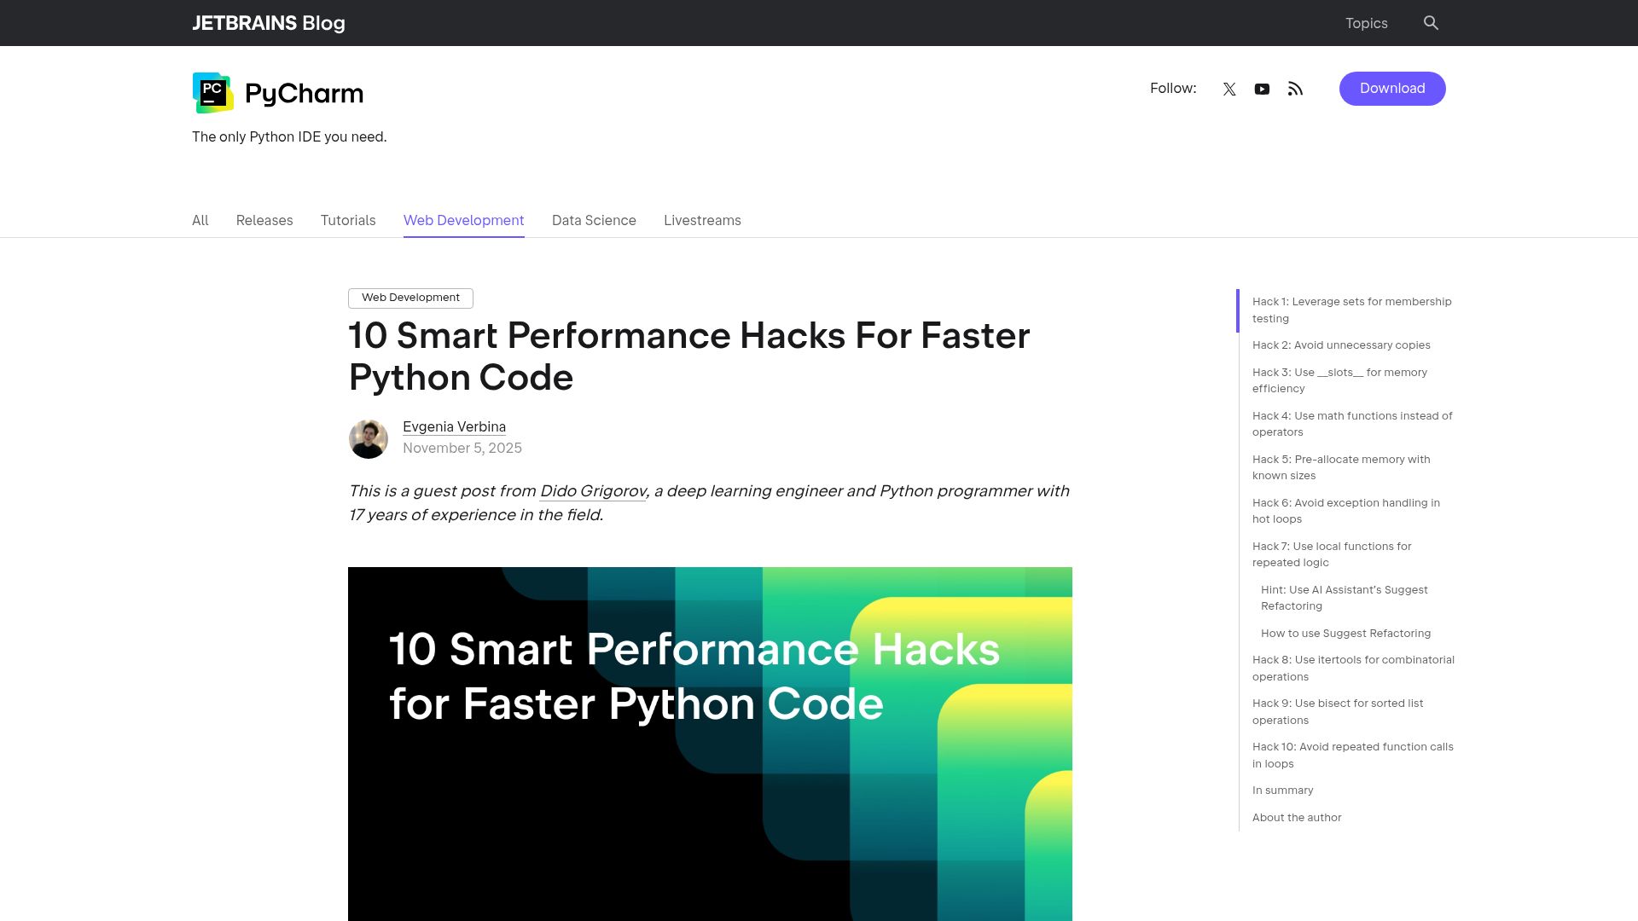Switch to the Data Science tab
Screen dimensions: 1638x921
(x=594, y=220)
